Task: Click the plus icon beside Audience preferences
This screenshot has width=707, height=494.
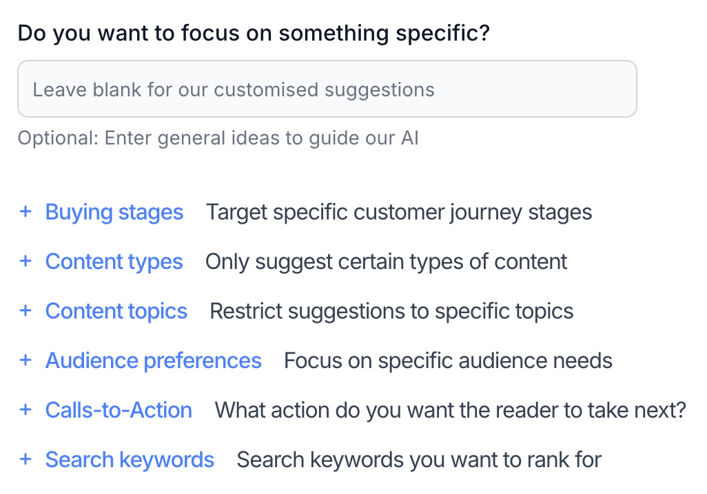Action: coord(25,361)
